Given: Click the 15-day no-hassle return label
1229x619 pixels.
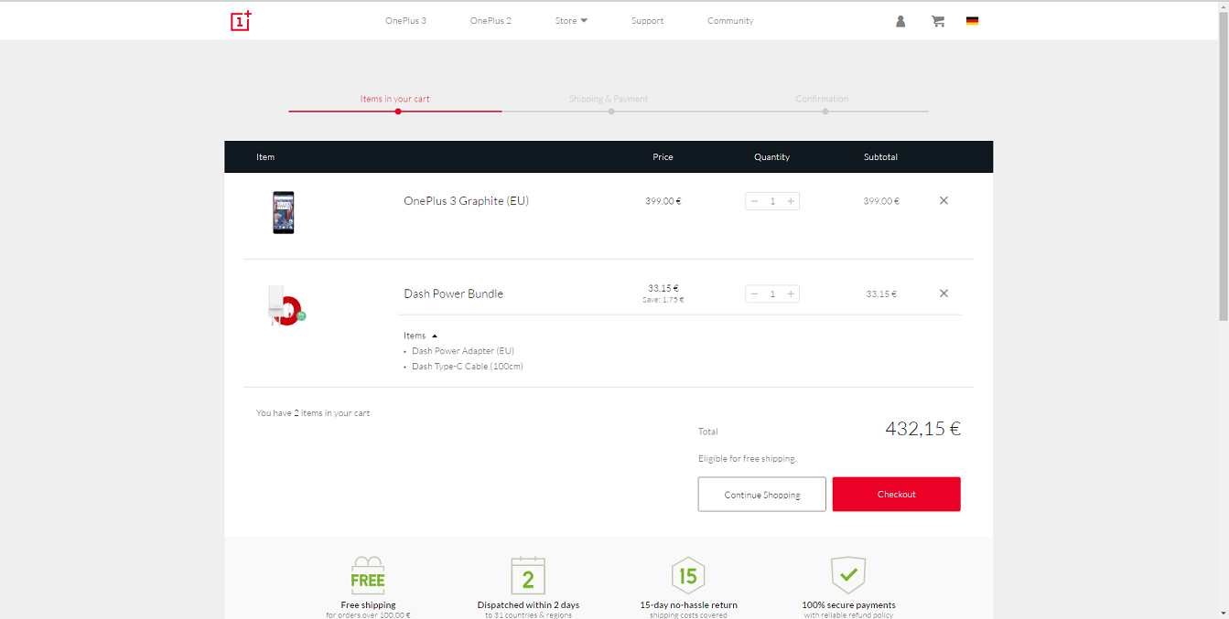Looking at the screenshot, I should pos(689,605).
